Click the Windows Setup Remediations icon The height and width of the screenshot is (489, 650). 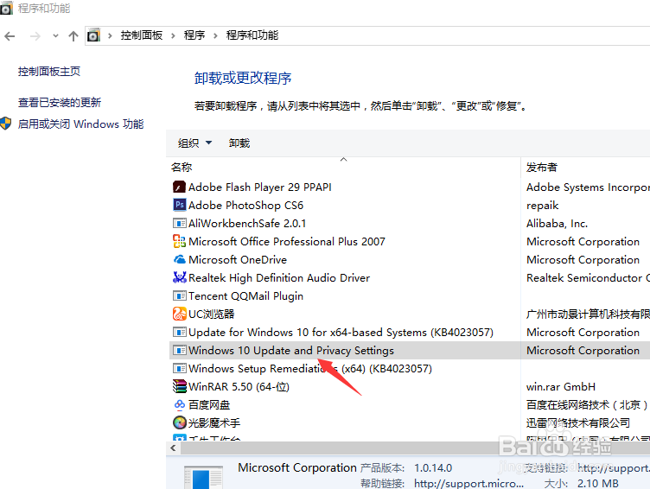coord(179,368)
